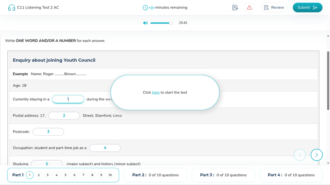
Task: Click the 'Age: 18' row
Action: click(163, 86)
